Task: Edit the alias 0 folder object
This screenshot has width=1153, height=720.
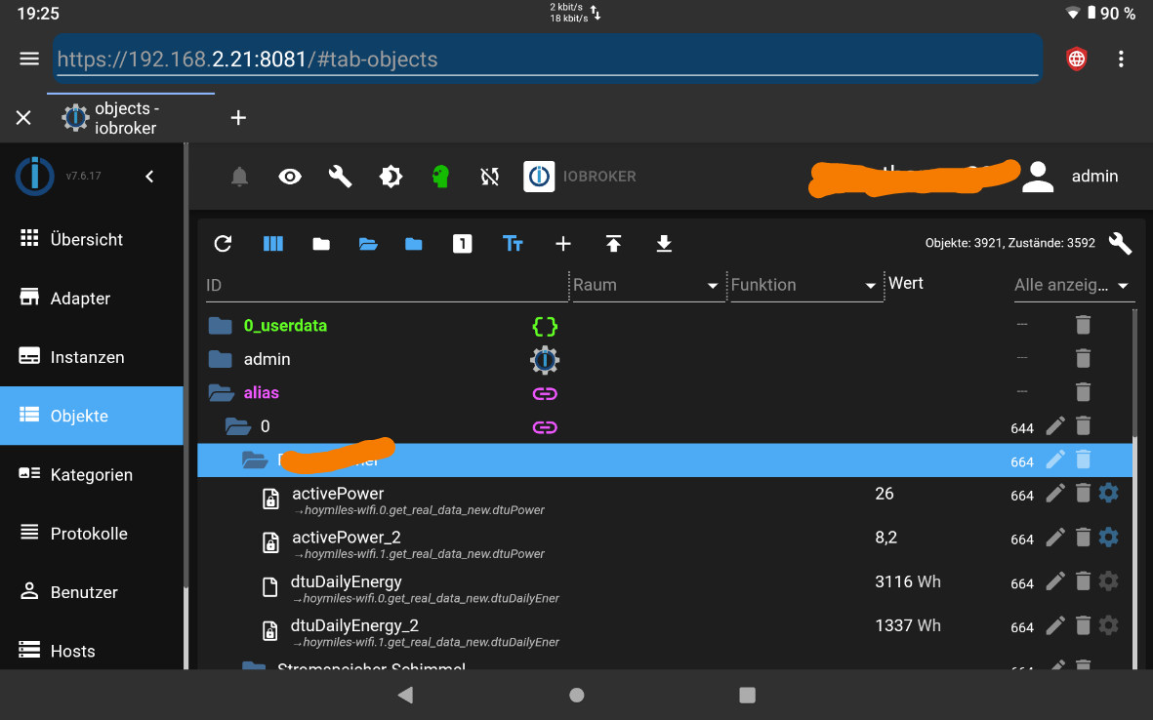Action: pyautogui.click(x=1055, y=426)
